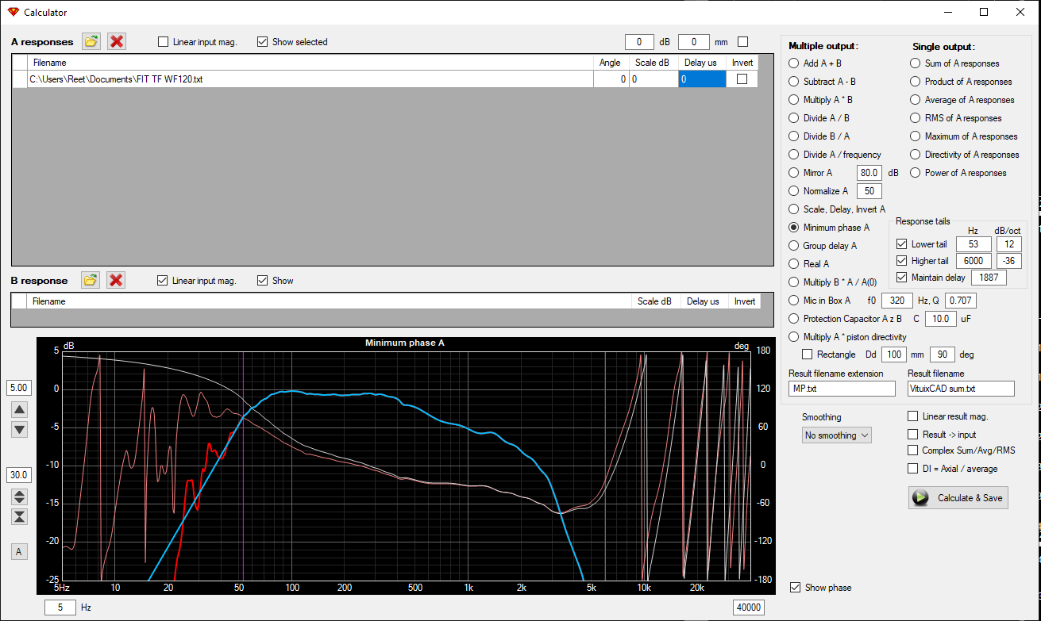The height and width of the screenshot is (621, 1041).
Task: Check Result -> input option
Action: coord(913,434)
